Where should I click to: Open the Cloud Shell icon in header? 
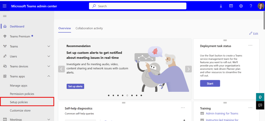[231, 6]
